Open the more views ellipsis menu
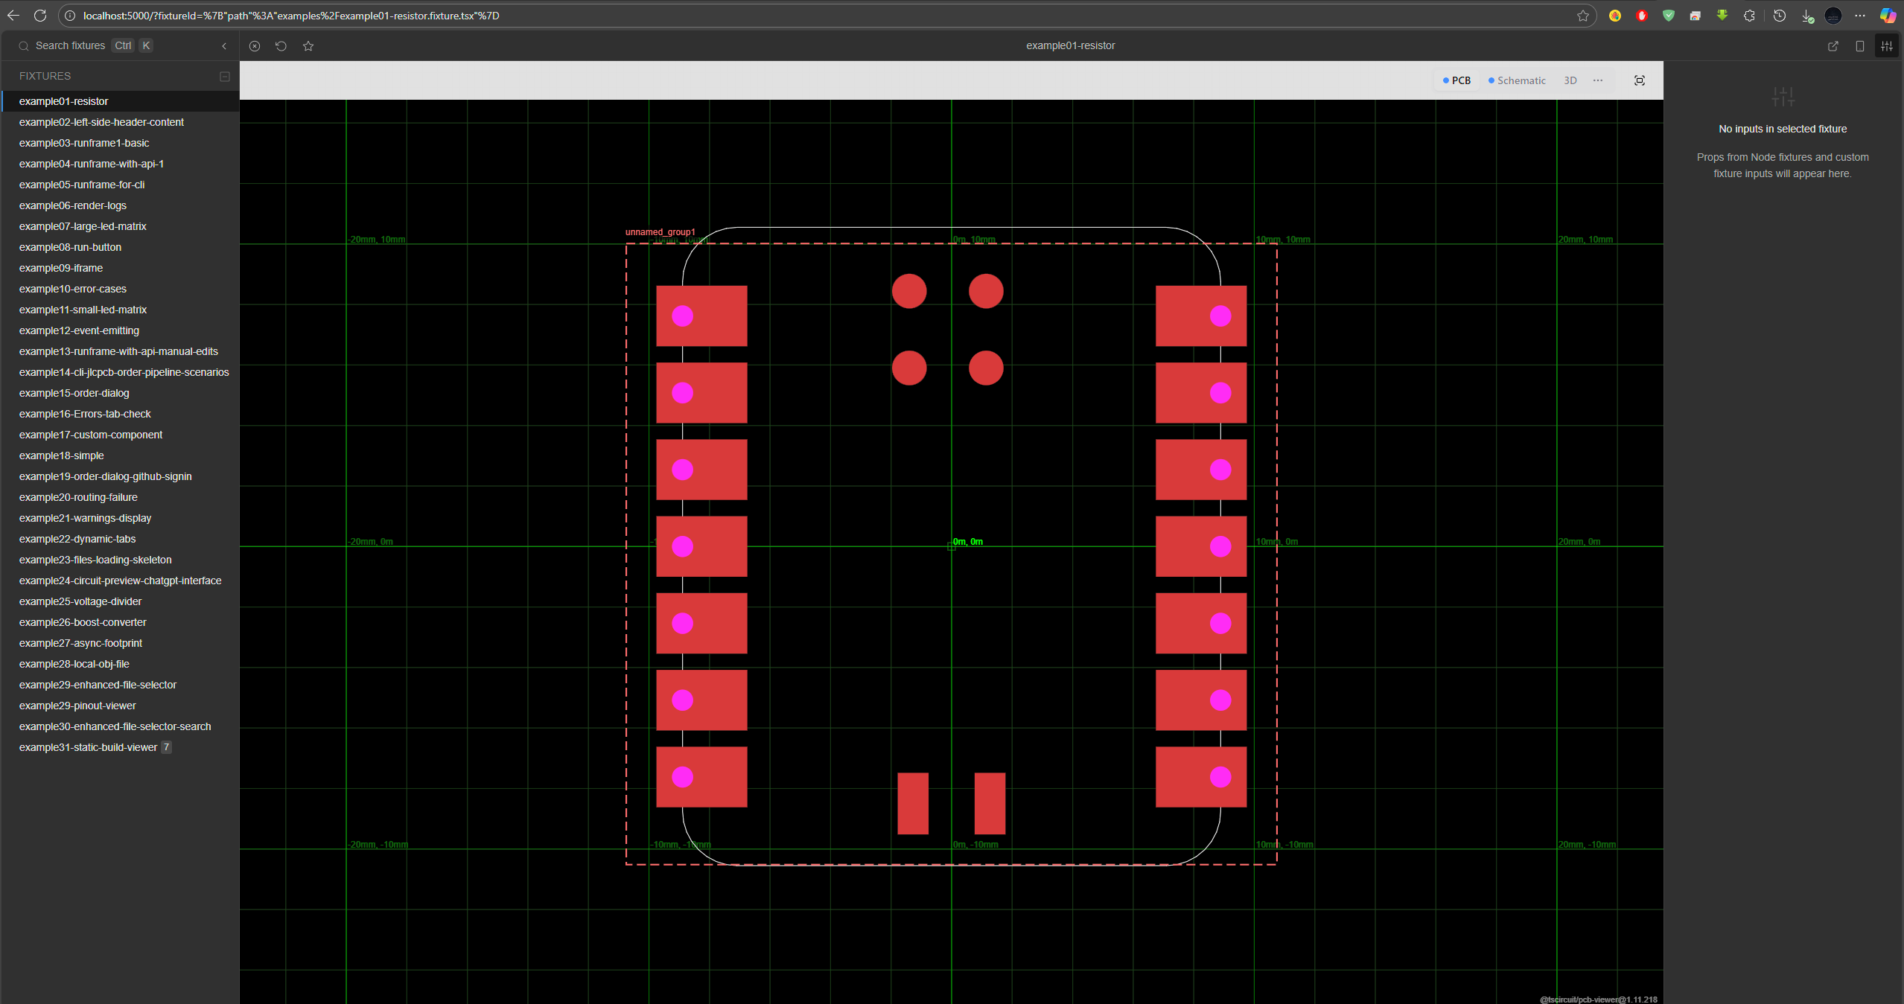1904x1004 pixels. 1598,80
